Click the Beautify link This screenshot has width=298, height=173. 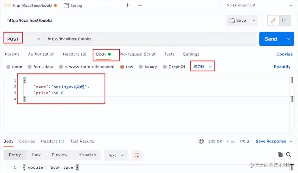coord(282,67)
